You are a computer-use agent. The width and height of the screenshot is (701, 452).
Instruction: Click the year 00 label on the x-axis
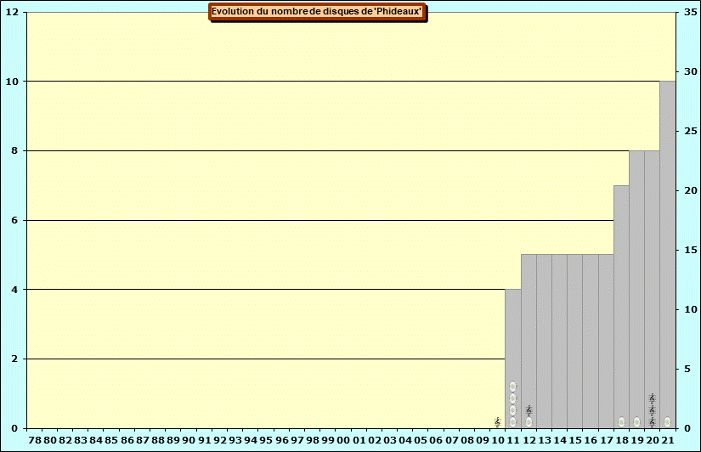coord(343,440)
